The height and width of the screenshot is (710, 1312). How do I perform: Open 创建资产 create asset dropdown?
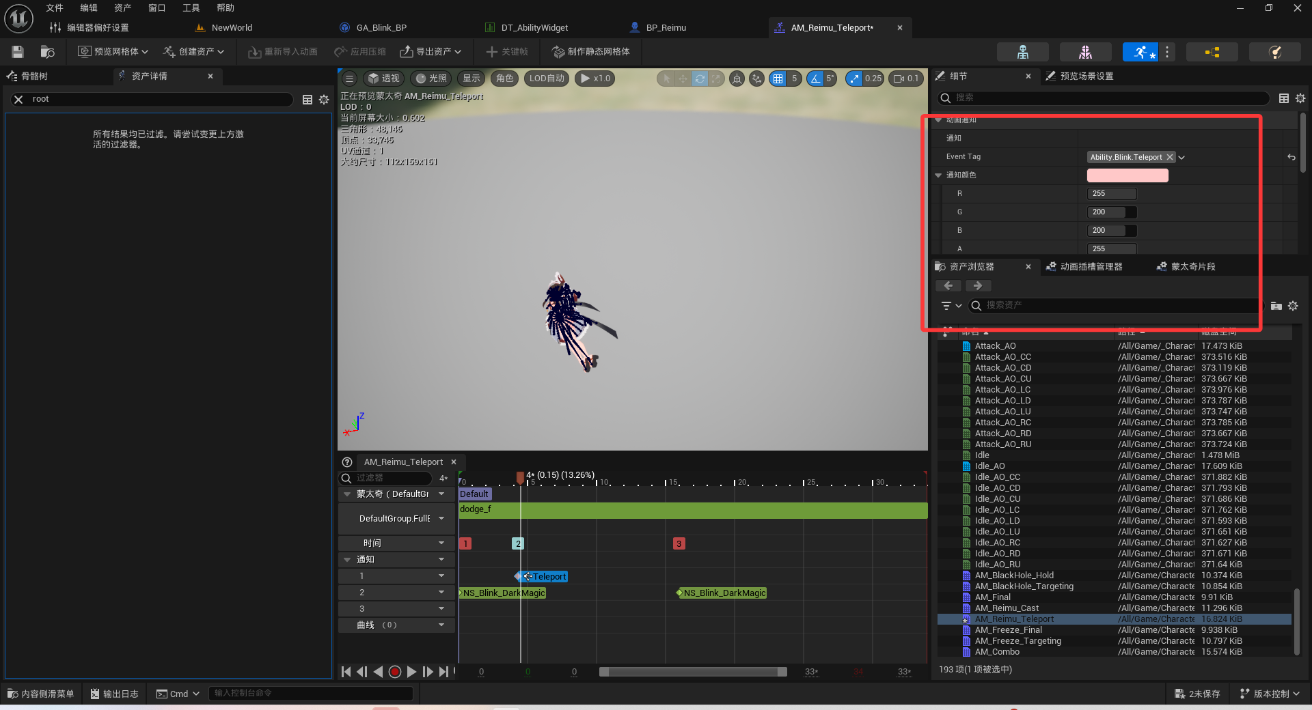(x=193, y=52)
